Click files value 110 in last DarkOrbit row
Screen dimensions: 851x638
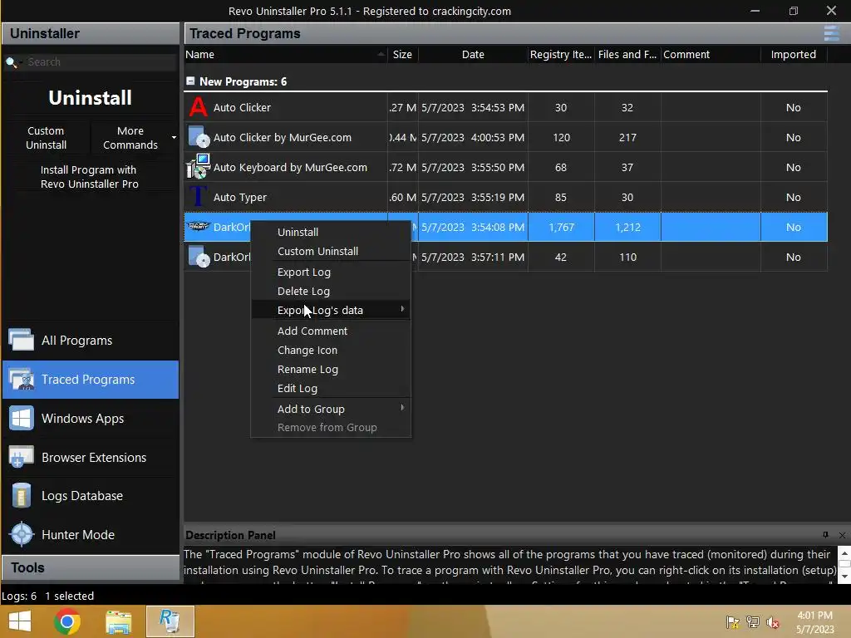pos(627,258)
